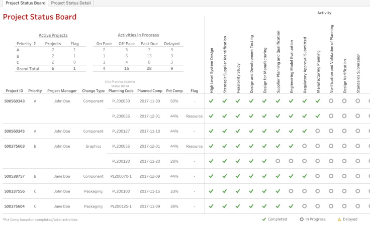Open planning code PL200127

coord(121,131)
